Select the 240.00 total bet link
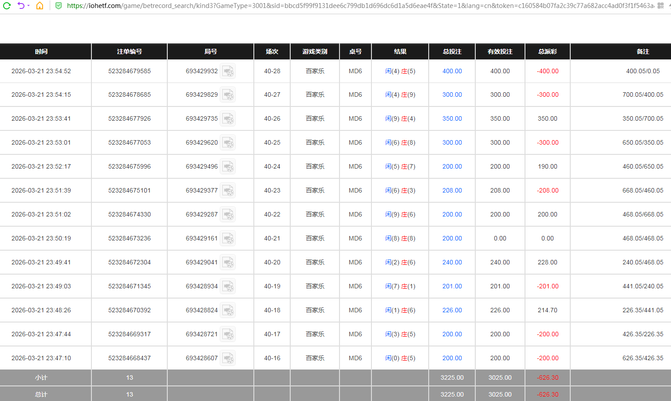The image size is (671, 401). (452, 263)
